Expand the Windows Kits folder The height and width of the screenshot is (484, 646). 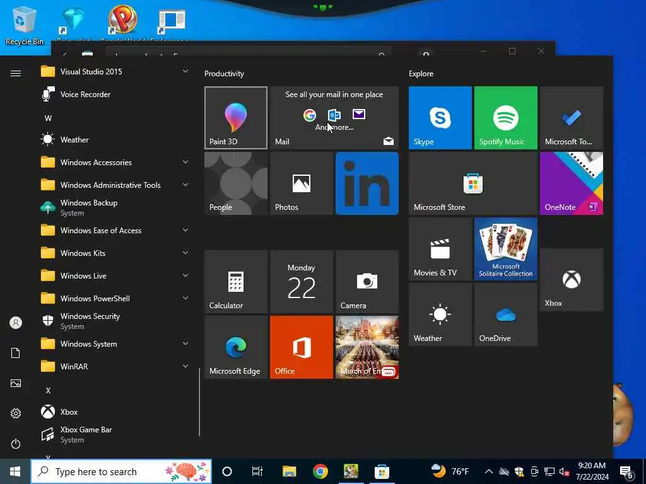click(115, 253)
